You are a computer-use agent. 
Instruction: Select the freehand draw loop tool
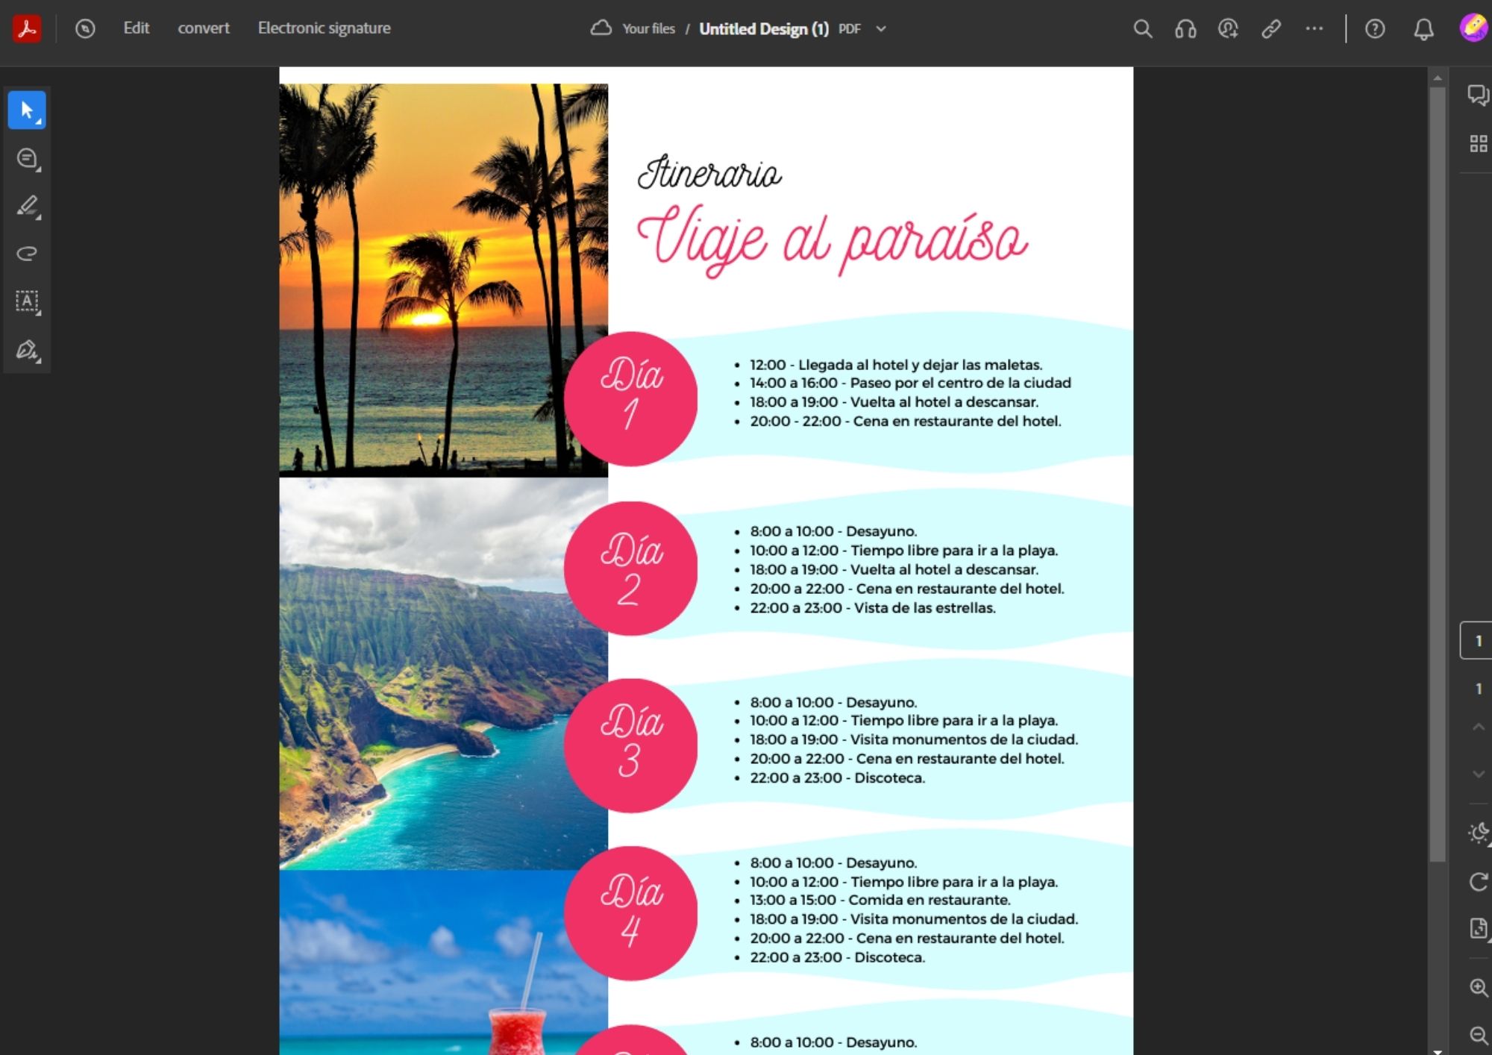pyautogui.click(x=27, y=254)
